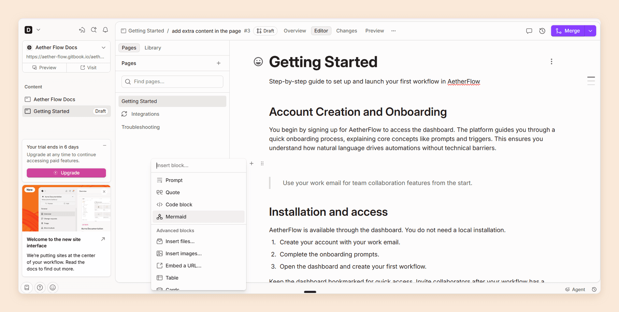Click the Getting Started breadcrumb

(142, 31)
